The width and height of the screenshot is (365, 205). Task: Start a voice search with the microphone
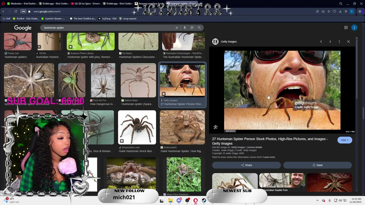pyautogui.click(x=185, y=28)
